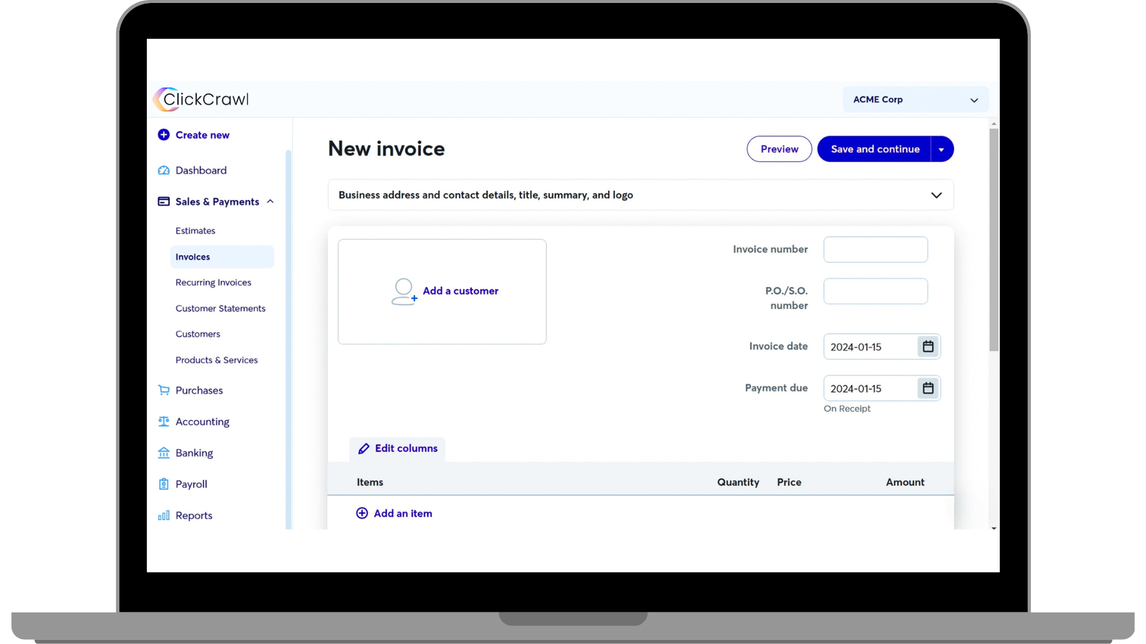The height and width of the screenshot is (644, 1146).
Task: Collapse the Sales & Payments menu
Action: (x=270, y=202)
